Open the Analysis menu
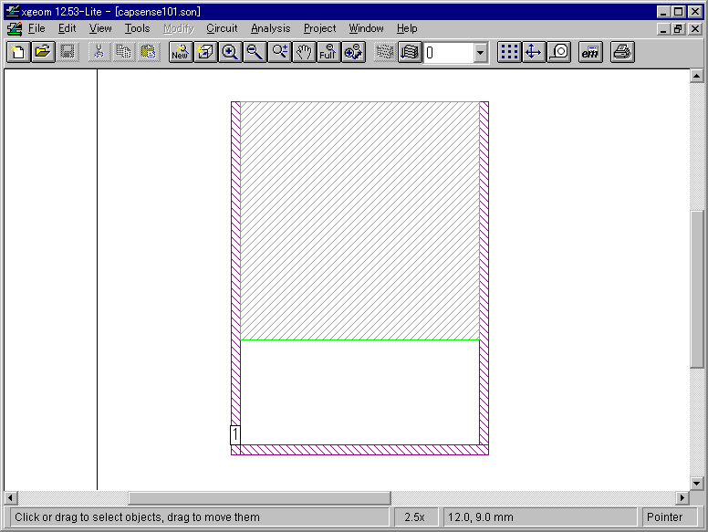The image size is (708, 532). coord(270,28)
